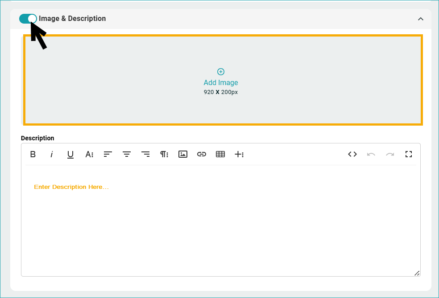Open paragraph format options
The image size is (439, 298).
[164, 154]
